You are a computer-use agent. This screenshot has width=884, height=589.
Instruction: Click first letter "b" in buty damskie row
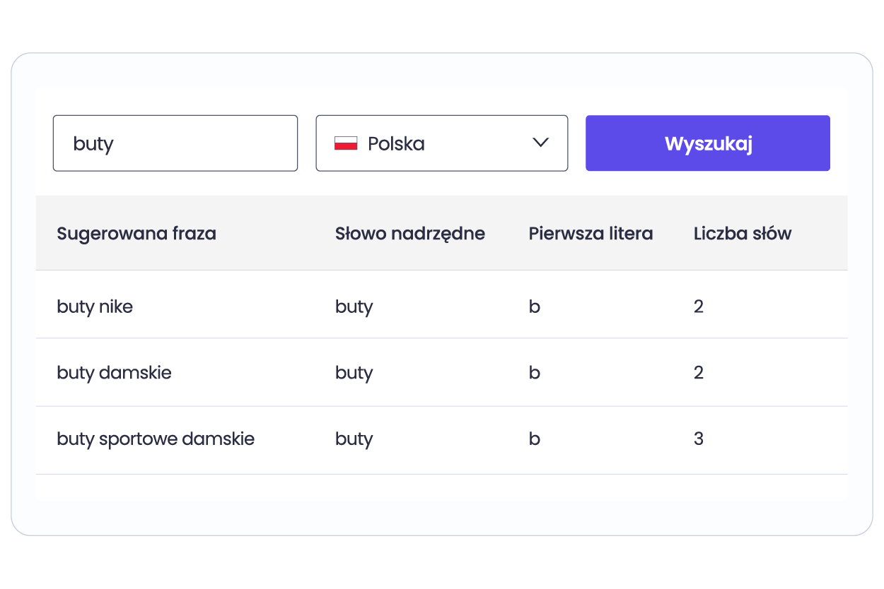535,373
